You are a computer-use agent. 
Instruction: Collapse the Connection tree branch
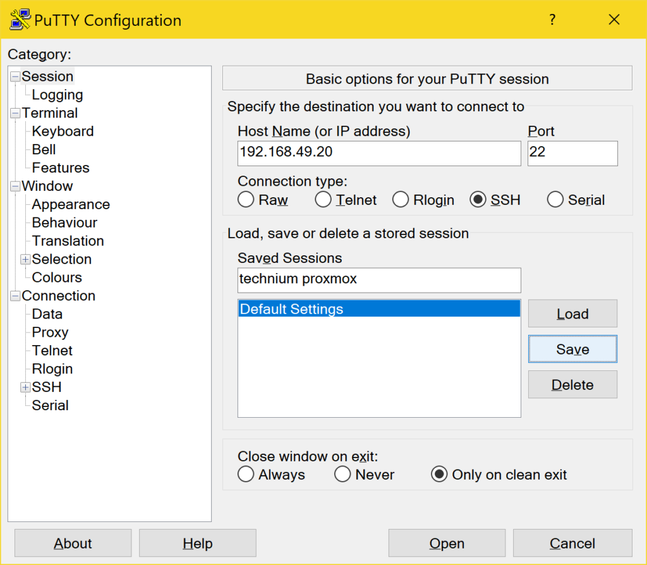point(15,295)
